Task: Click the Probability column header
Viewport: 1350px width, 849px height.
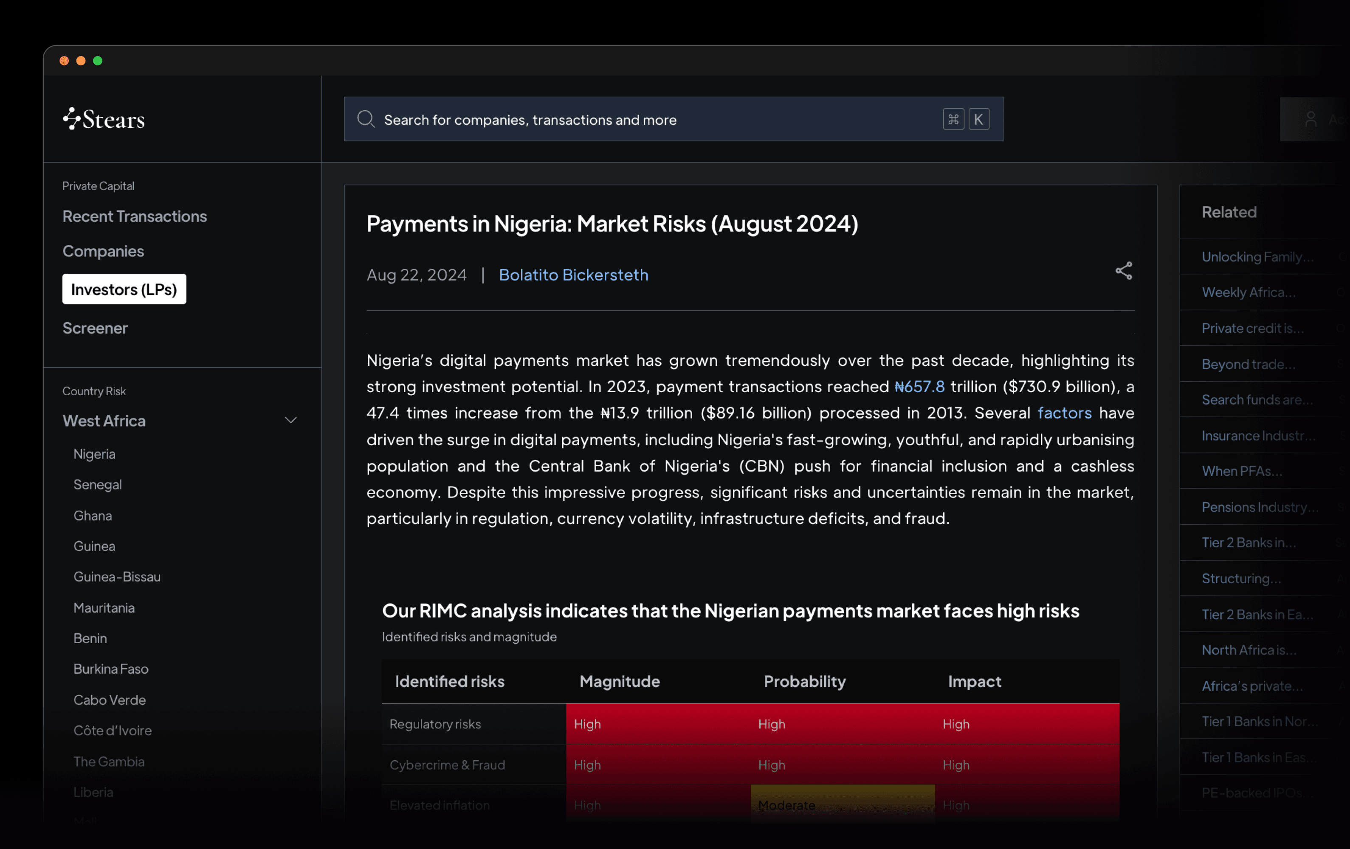Action: point(804,681)
